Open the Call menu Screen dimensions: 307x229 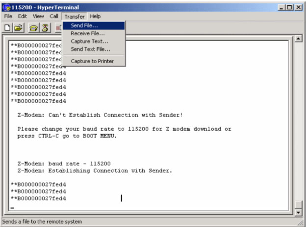pos(53,16)
